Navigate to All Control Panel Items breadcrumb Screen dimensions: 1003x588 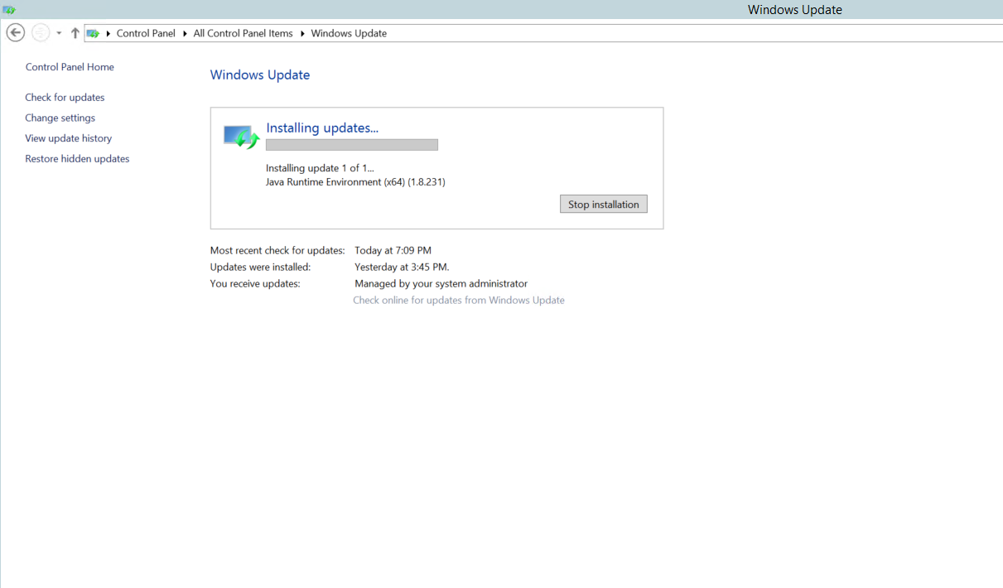click(243, 33)
